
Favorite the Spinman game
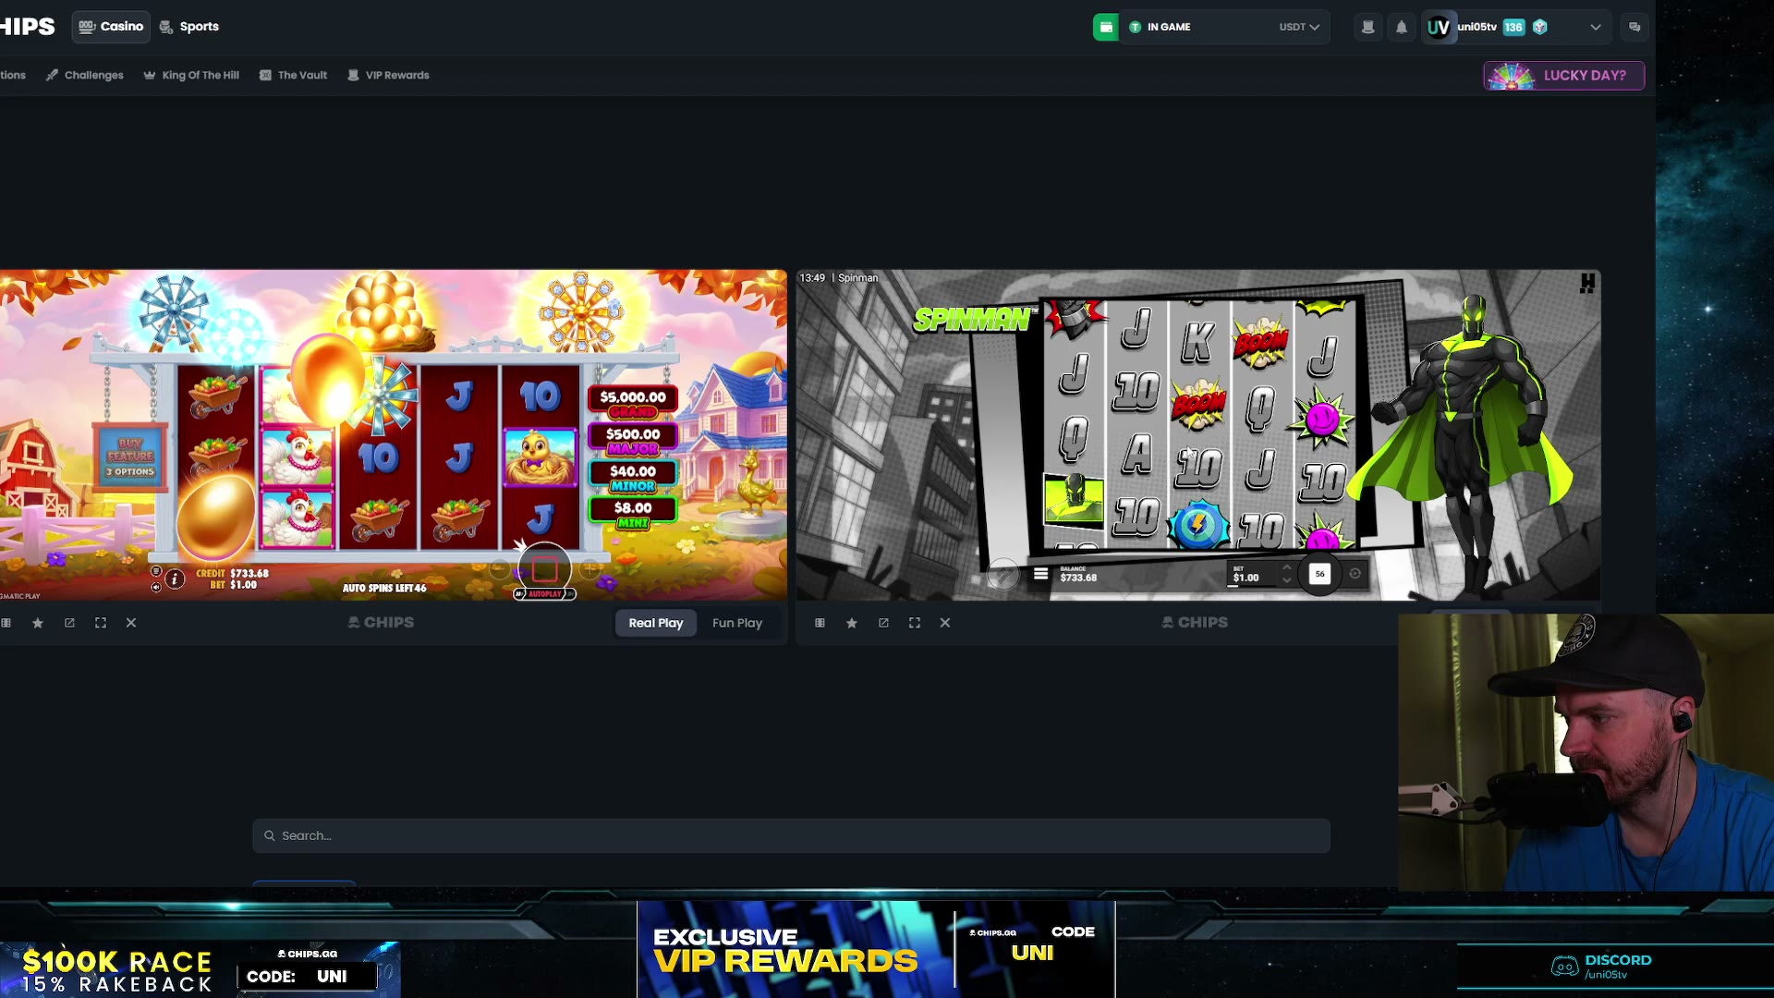tap(852, 623)
